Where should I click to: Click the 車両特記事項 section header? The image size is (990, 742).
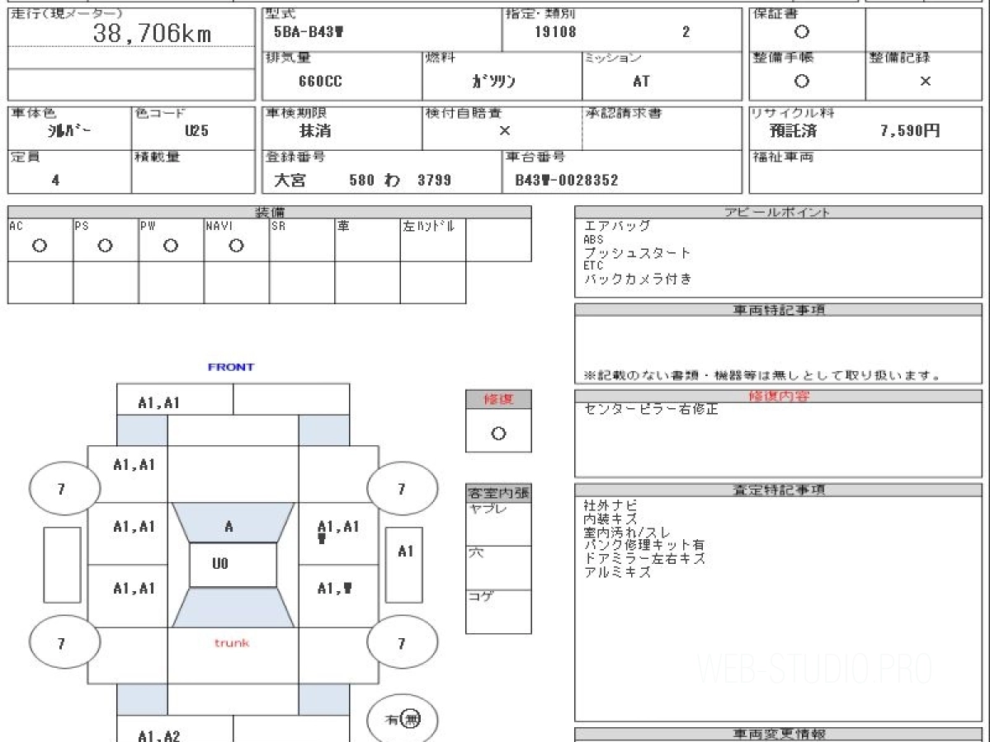779,310
